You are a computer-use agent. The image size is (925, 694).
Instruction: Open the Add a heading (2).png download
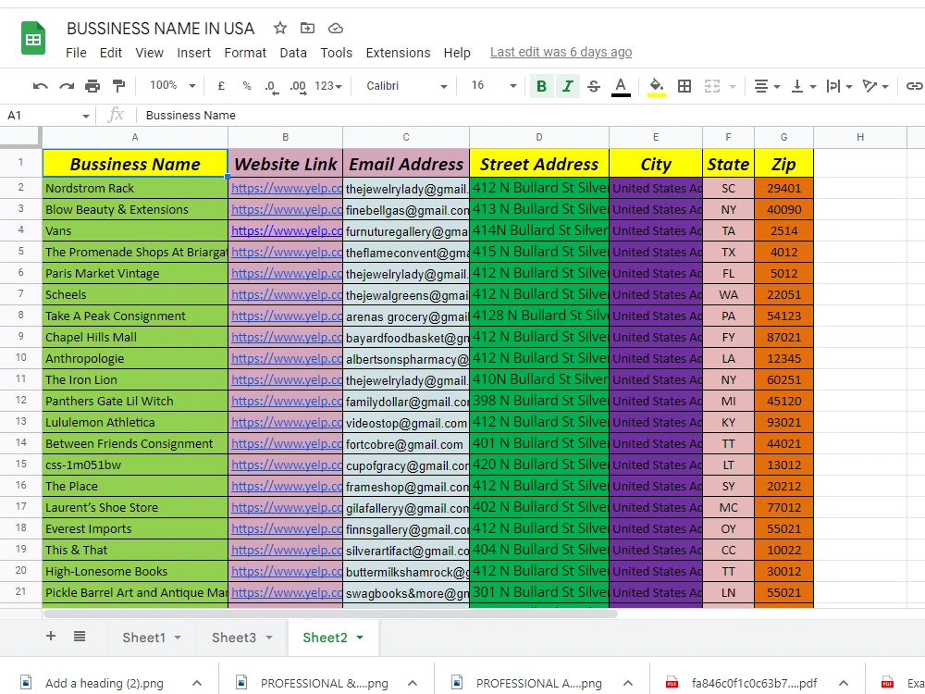[104, 684]
